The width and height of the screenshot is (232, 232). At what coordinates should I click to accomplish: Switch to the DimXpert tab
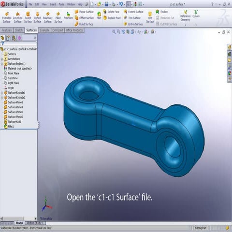(58, 30)
